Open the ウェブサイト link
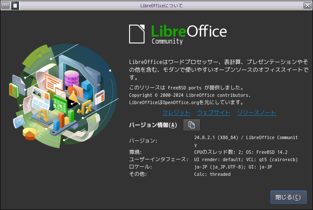This screenshot has width=313, height=210. tap(214, 112)
